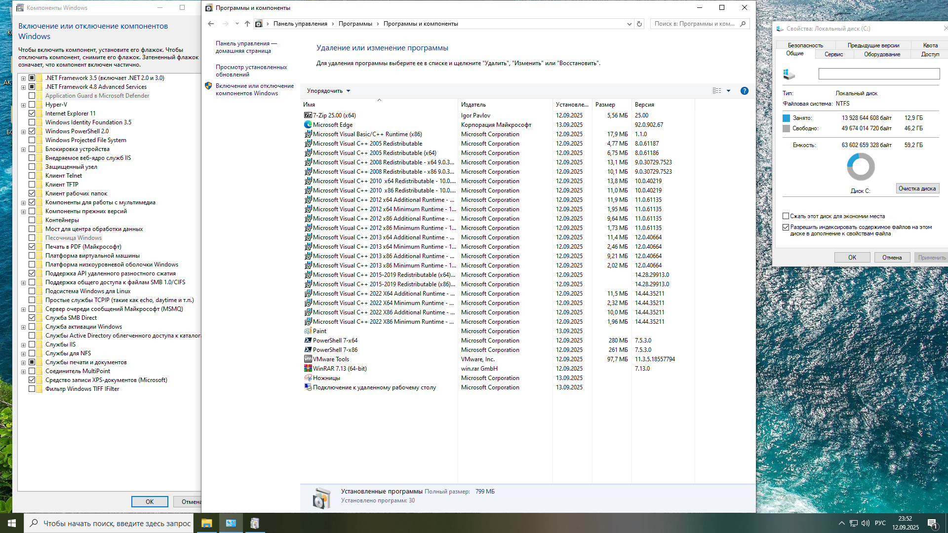Expand the Службы IIS node
This screenshot has height=533, width=948.
pyautogui.click(x=23, y=344)
